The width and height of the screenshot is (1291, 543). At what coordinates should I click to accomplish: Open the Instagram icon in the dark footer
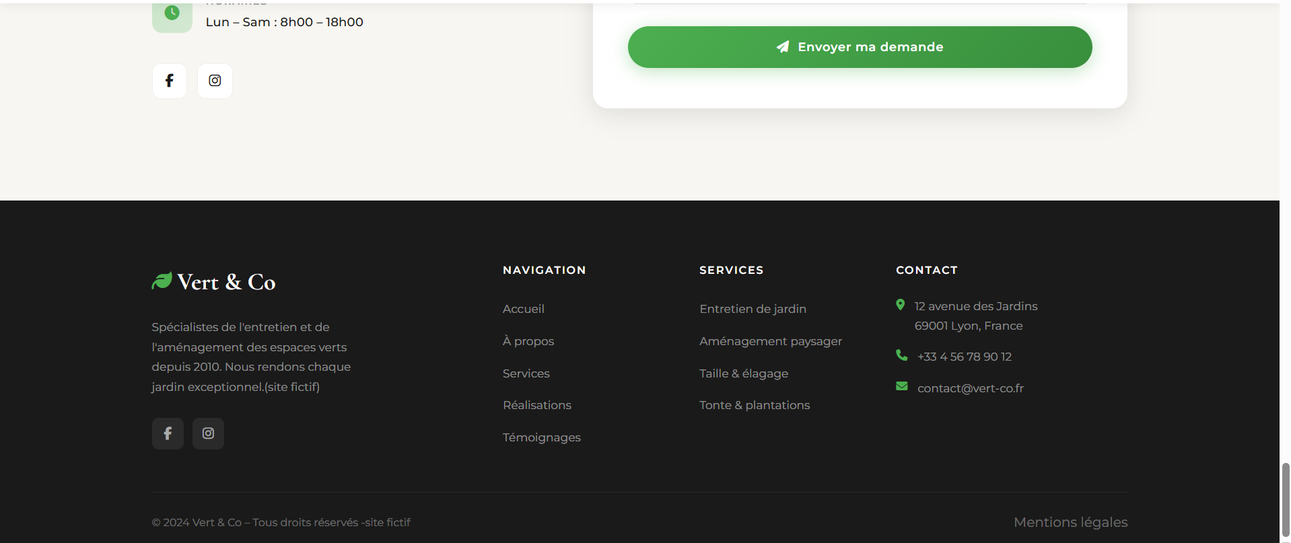209,433
